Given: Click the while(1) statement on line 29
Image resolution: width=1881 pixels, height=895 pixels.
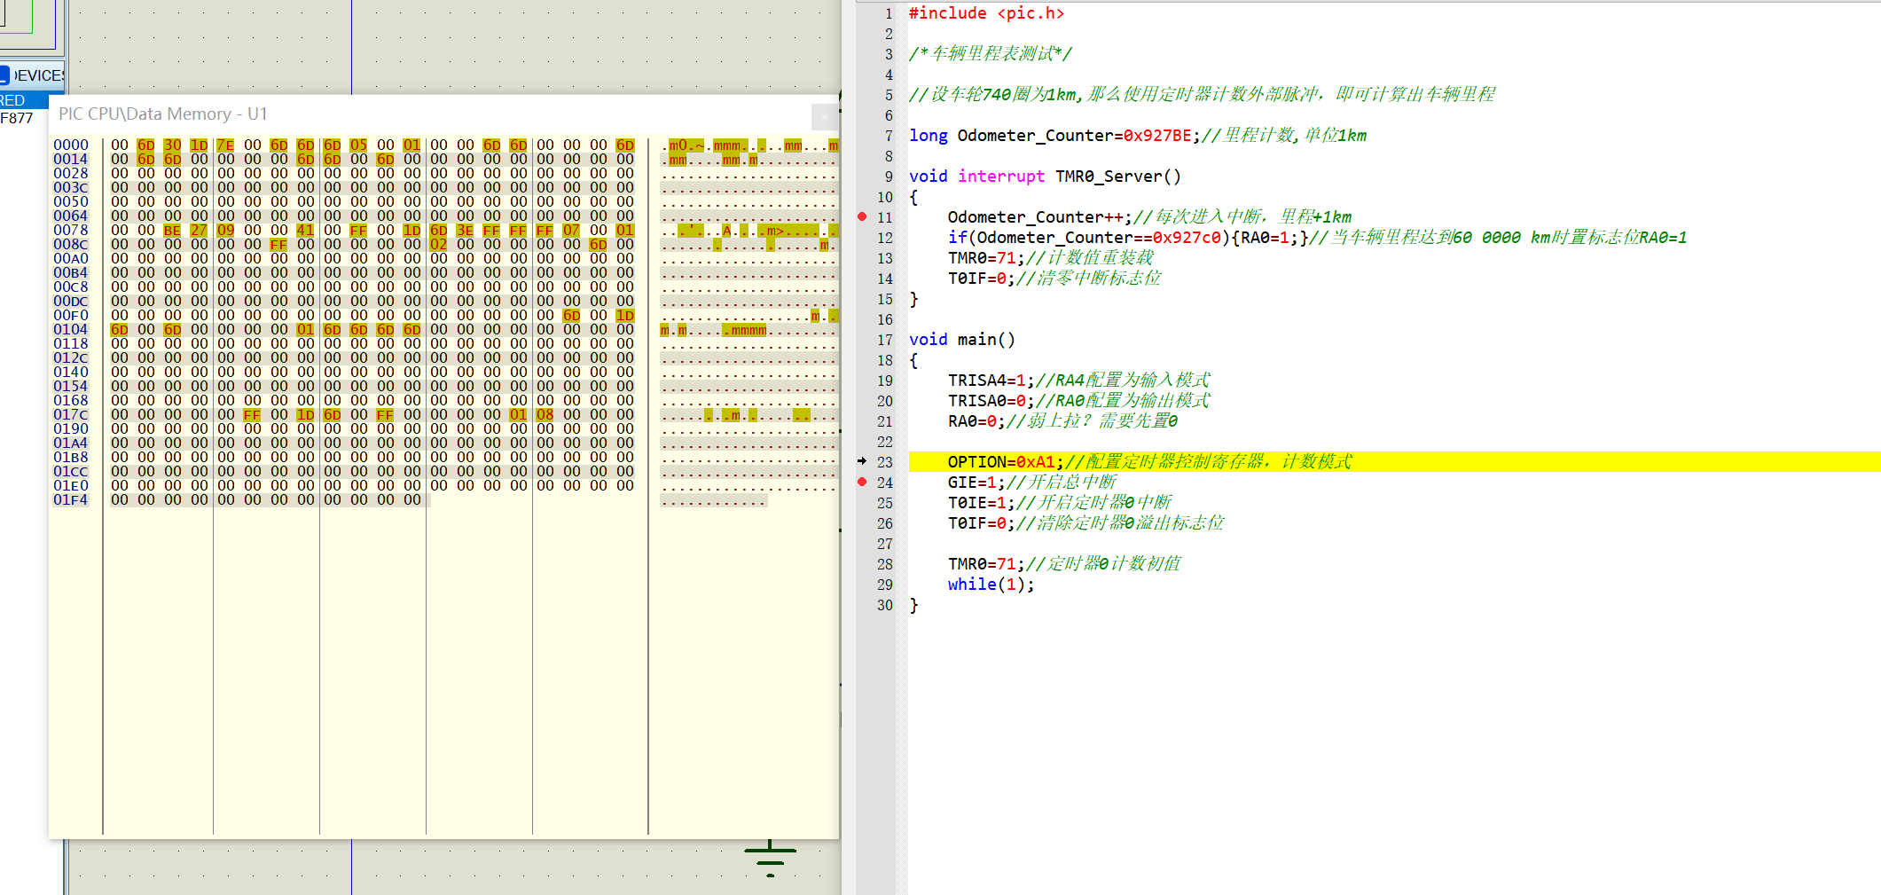Looking at the screenshot, I should pos(990,585).
